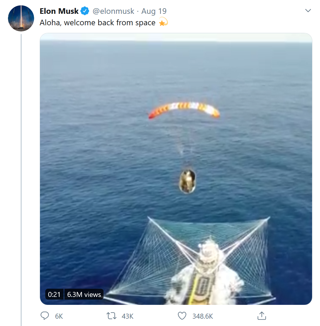320x326 pixels.
Task: Expand the tweet options chevron menu
Action: tap(308, 11)
